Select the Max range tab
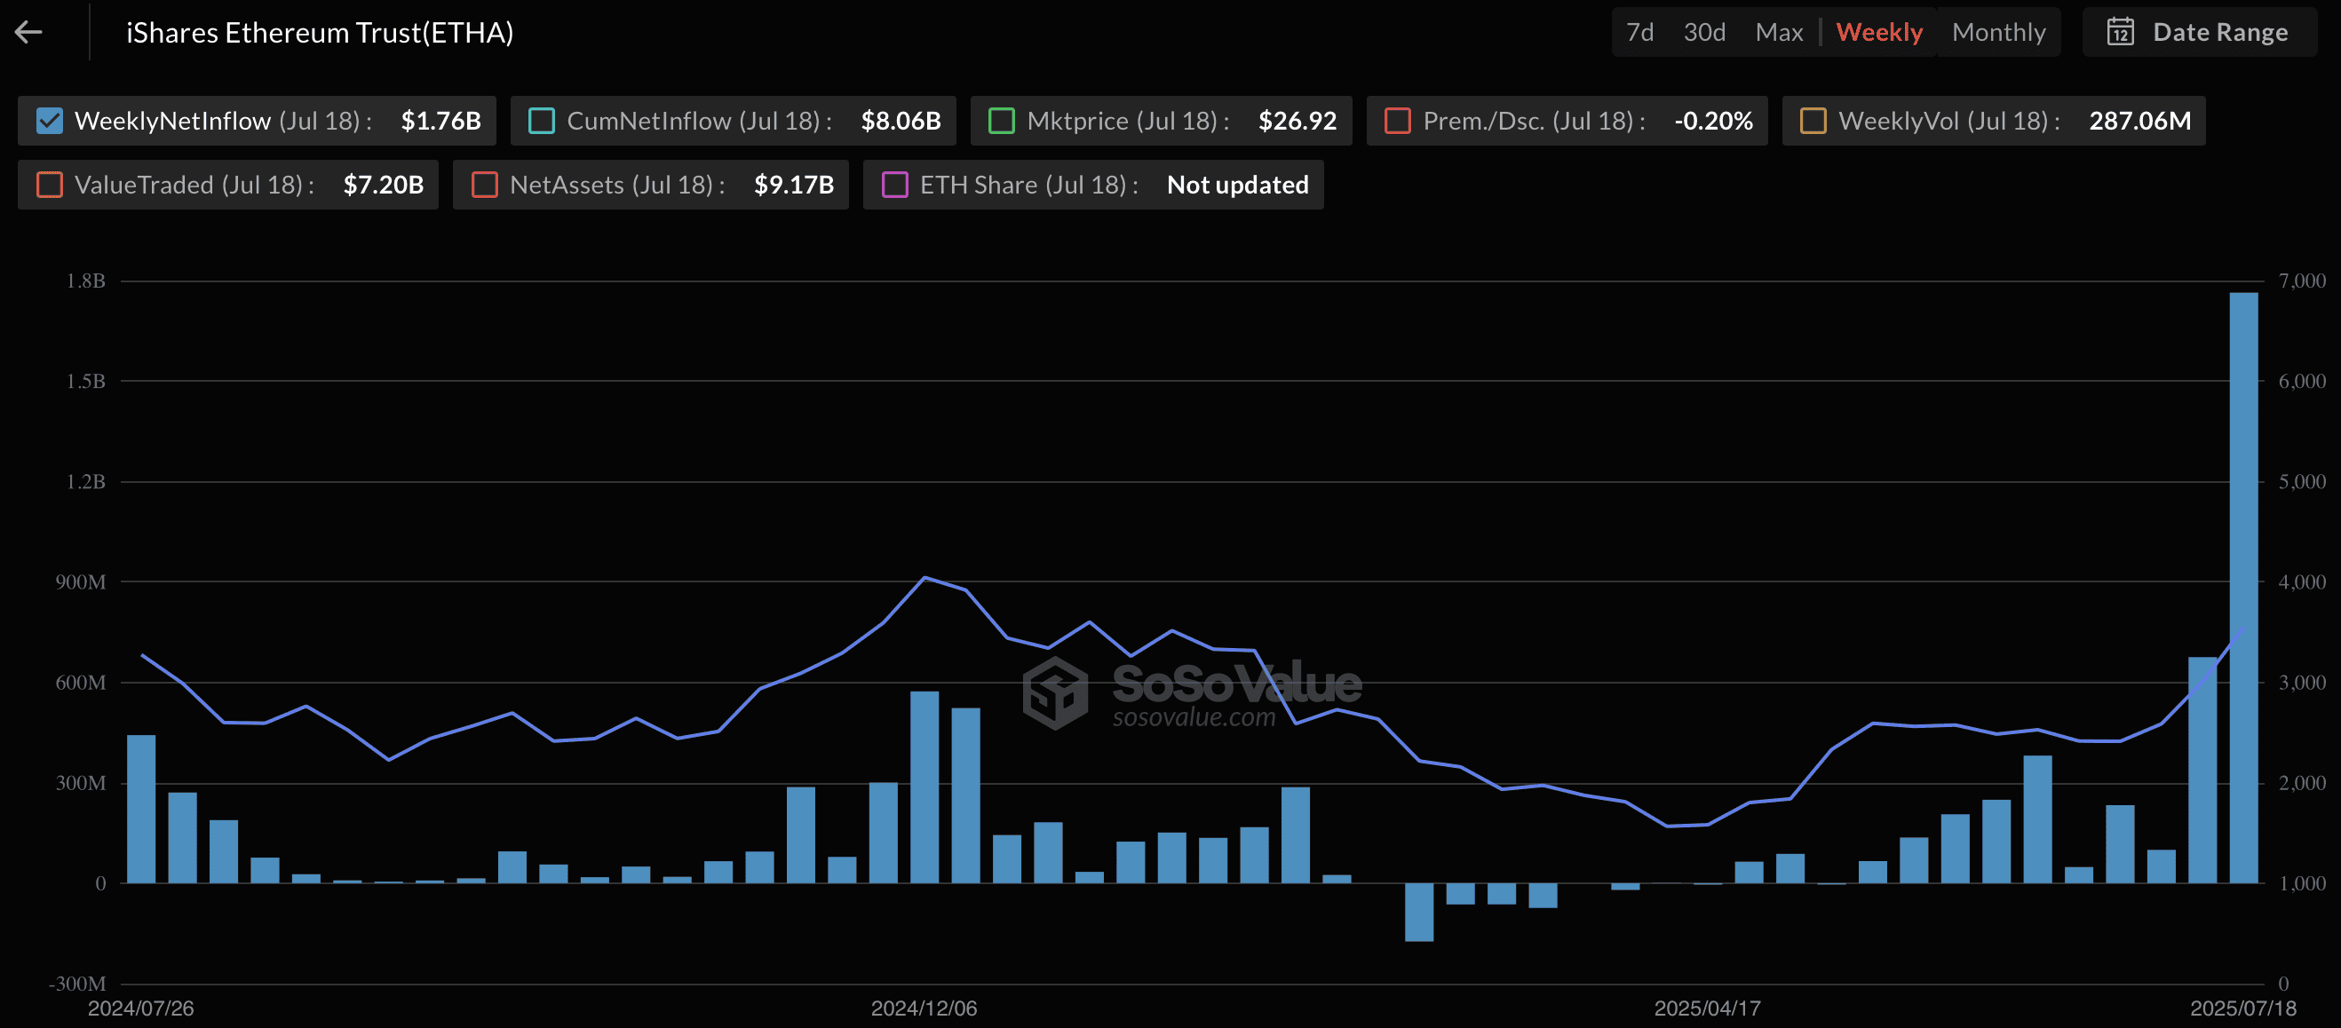 (x=1780, y=33)
